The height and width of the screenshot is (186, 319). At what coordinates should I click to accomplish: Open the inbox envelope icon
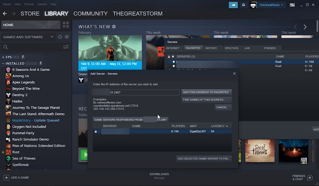tap(244, 5)
